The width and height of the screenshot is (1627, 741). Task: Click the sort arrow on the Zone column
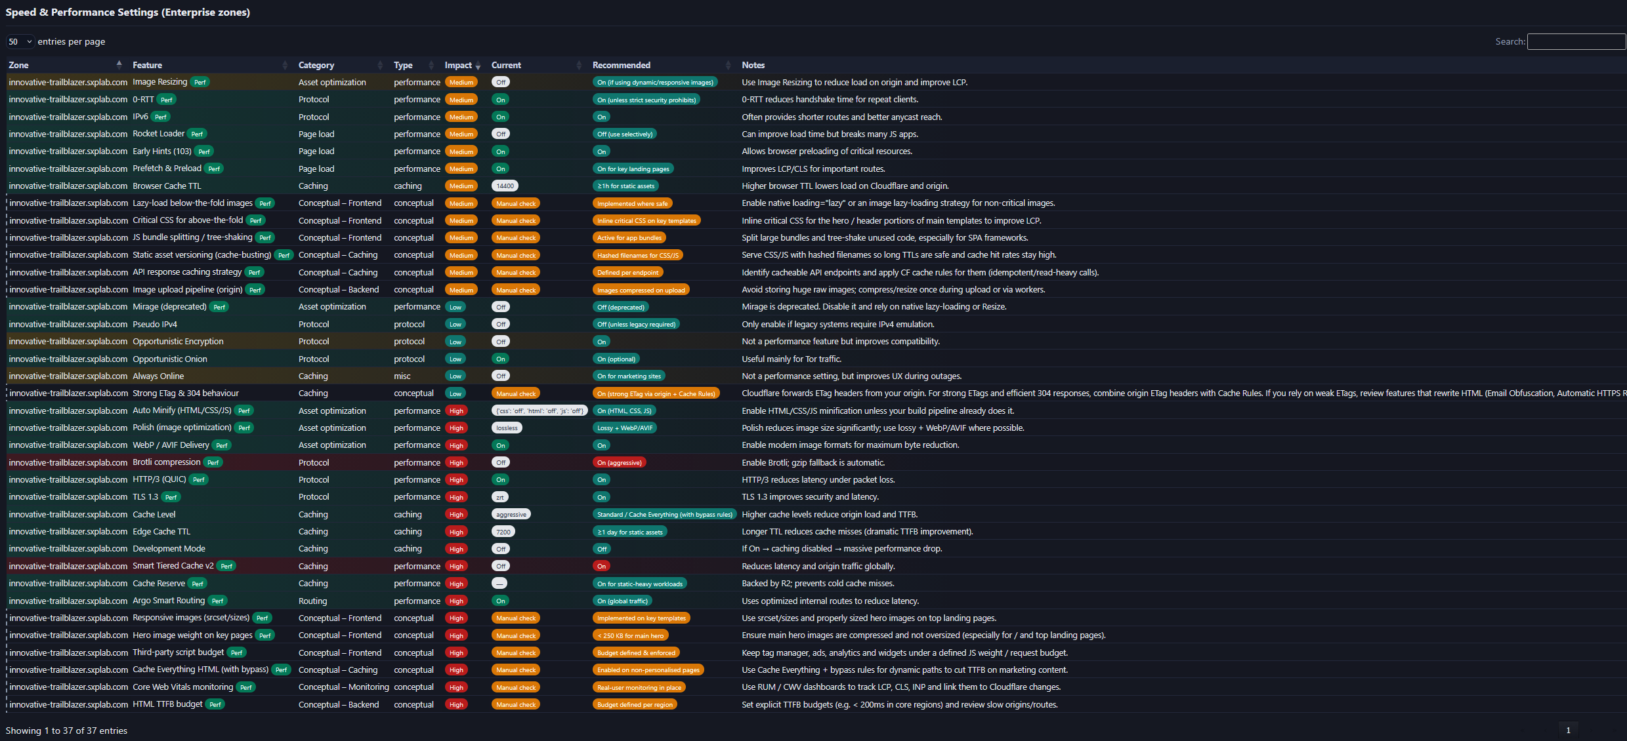pos(119,64)
